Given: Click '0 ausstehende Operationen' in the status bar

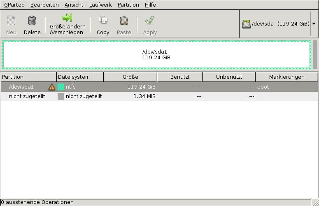Looking at the screenshot, I should 37,202.
